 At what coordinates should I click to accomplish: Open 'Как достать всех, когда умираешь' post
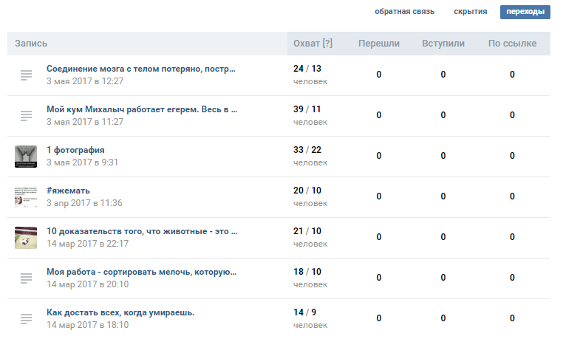pyautogui.click(x=120, y=312)
